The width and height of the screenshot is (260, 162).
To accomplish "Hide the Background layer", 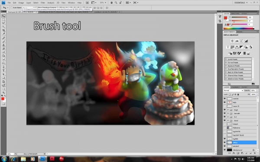I will point(224,150).
